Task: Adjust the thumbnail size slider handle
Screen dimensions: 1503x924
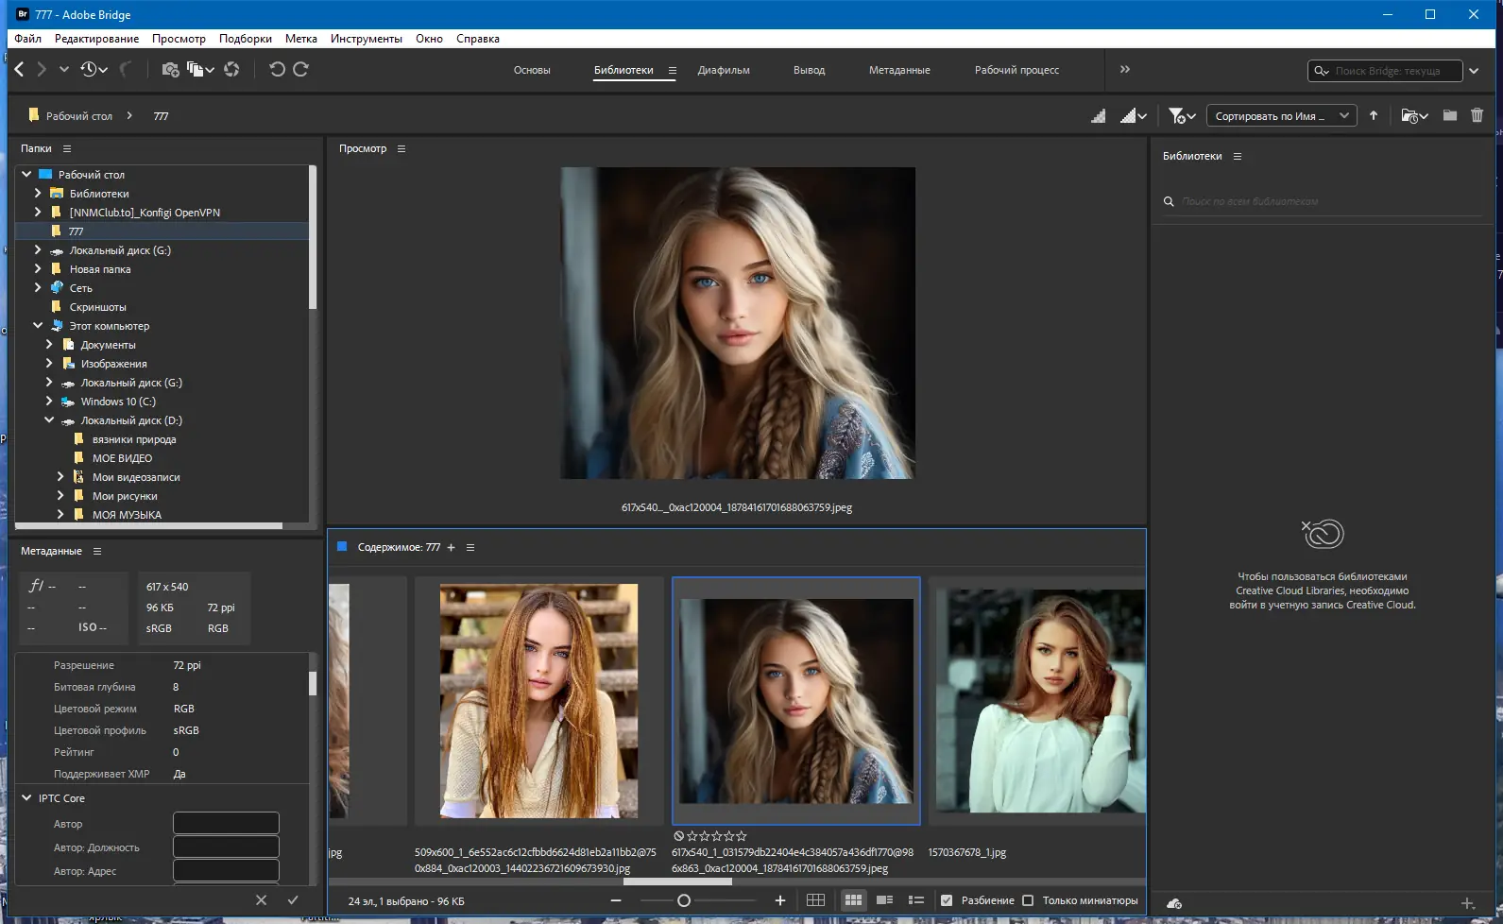Action: tap(684, 900)
